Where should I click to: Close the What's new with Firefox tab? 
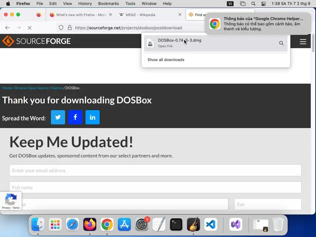[110, 15]
